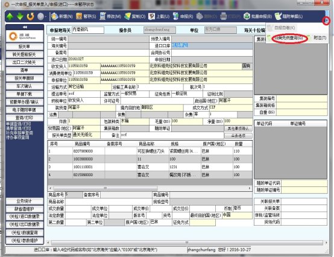The height and width of the screenshot is (257, 334).
Task: Click the QuickPass logo in the sidebar
Action: click(25, 36)
